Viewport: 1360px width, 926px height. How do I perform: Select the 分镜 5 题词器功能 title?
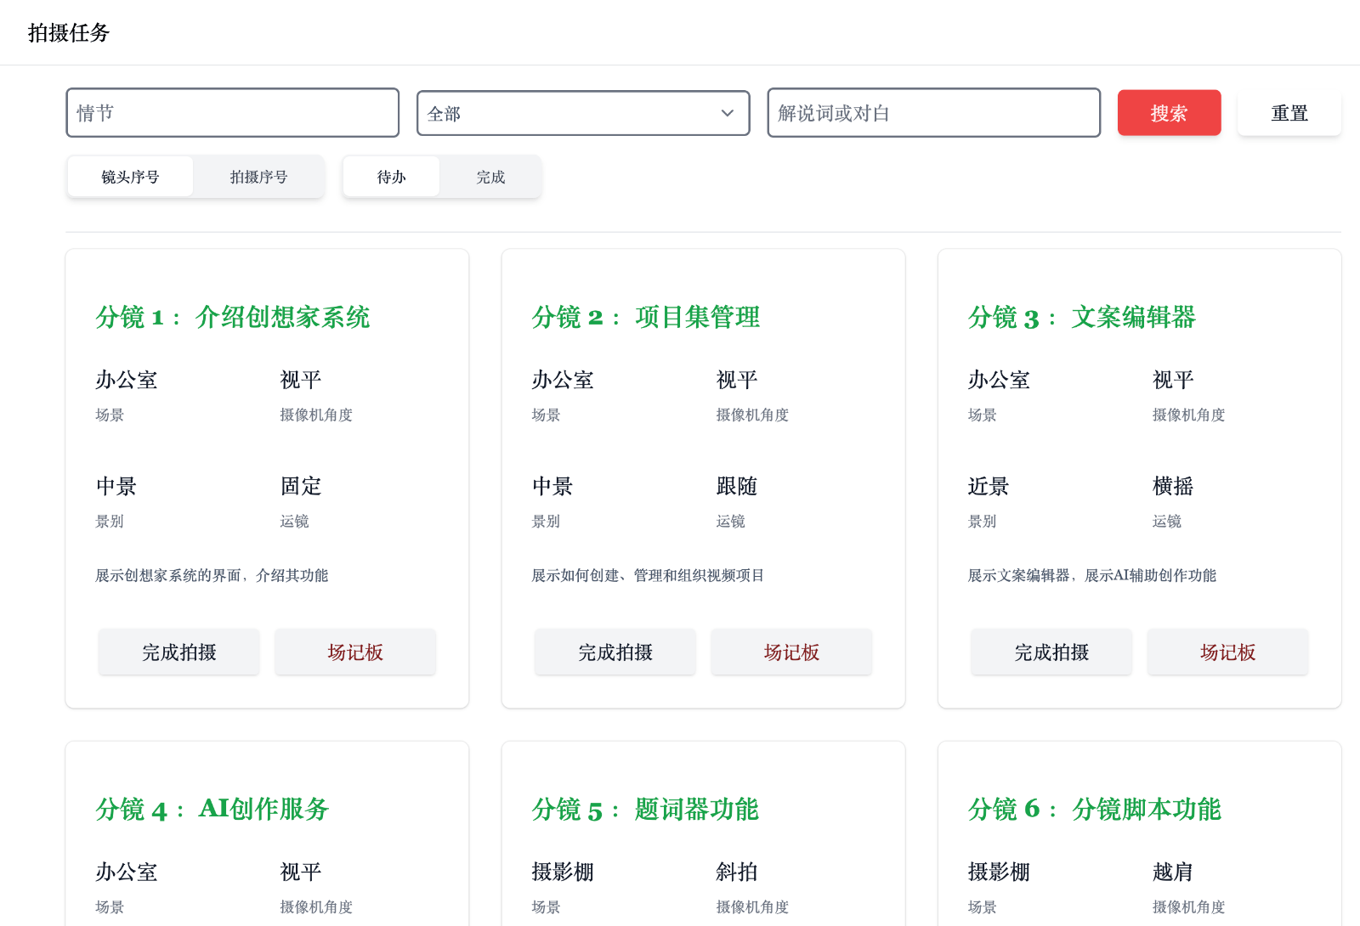click(646, 810)
